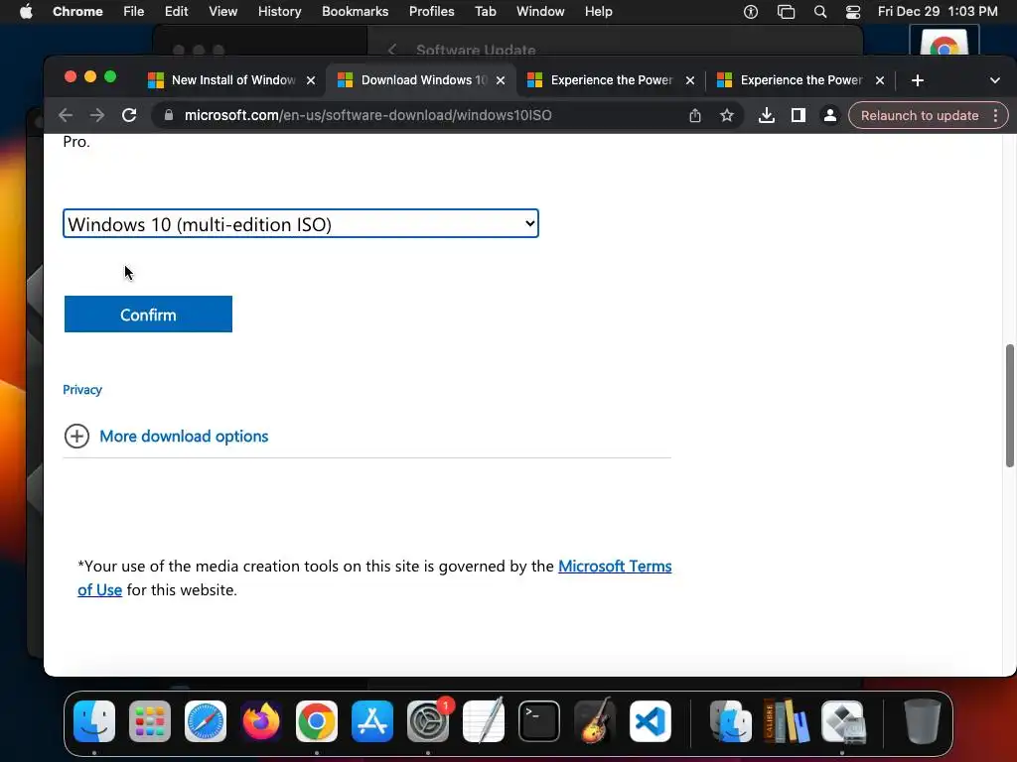Open the File menu
This screenshot has height=762, width=1017.
(134, 12)
